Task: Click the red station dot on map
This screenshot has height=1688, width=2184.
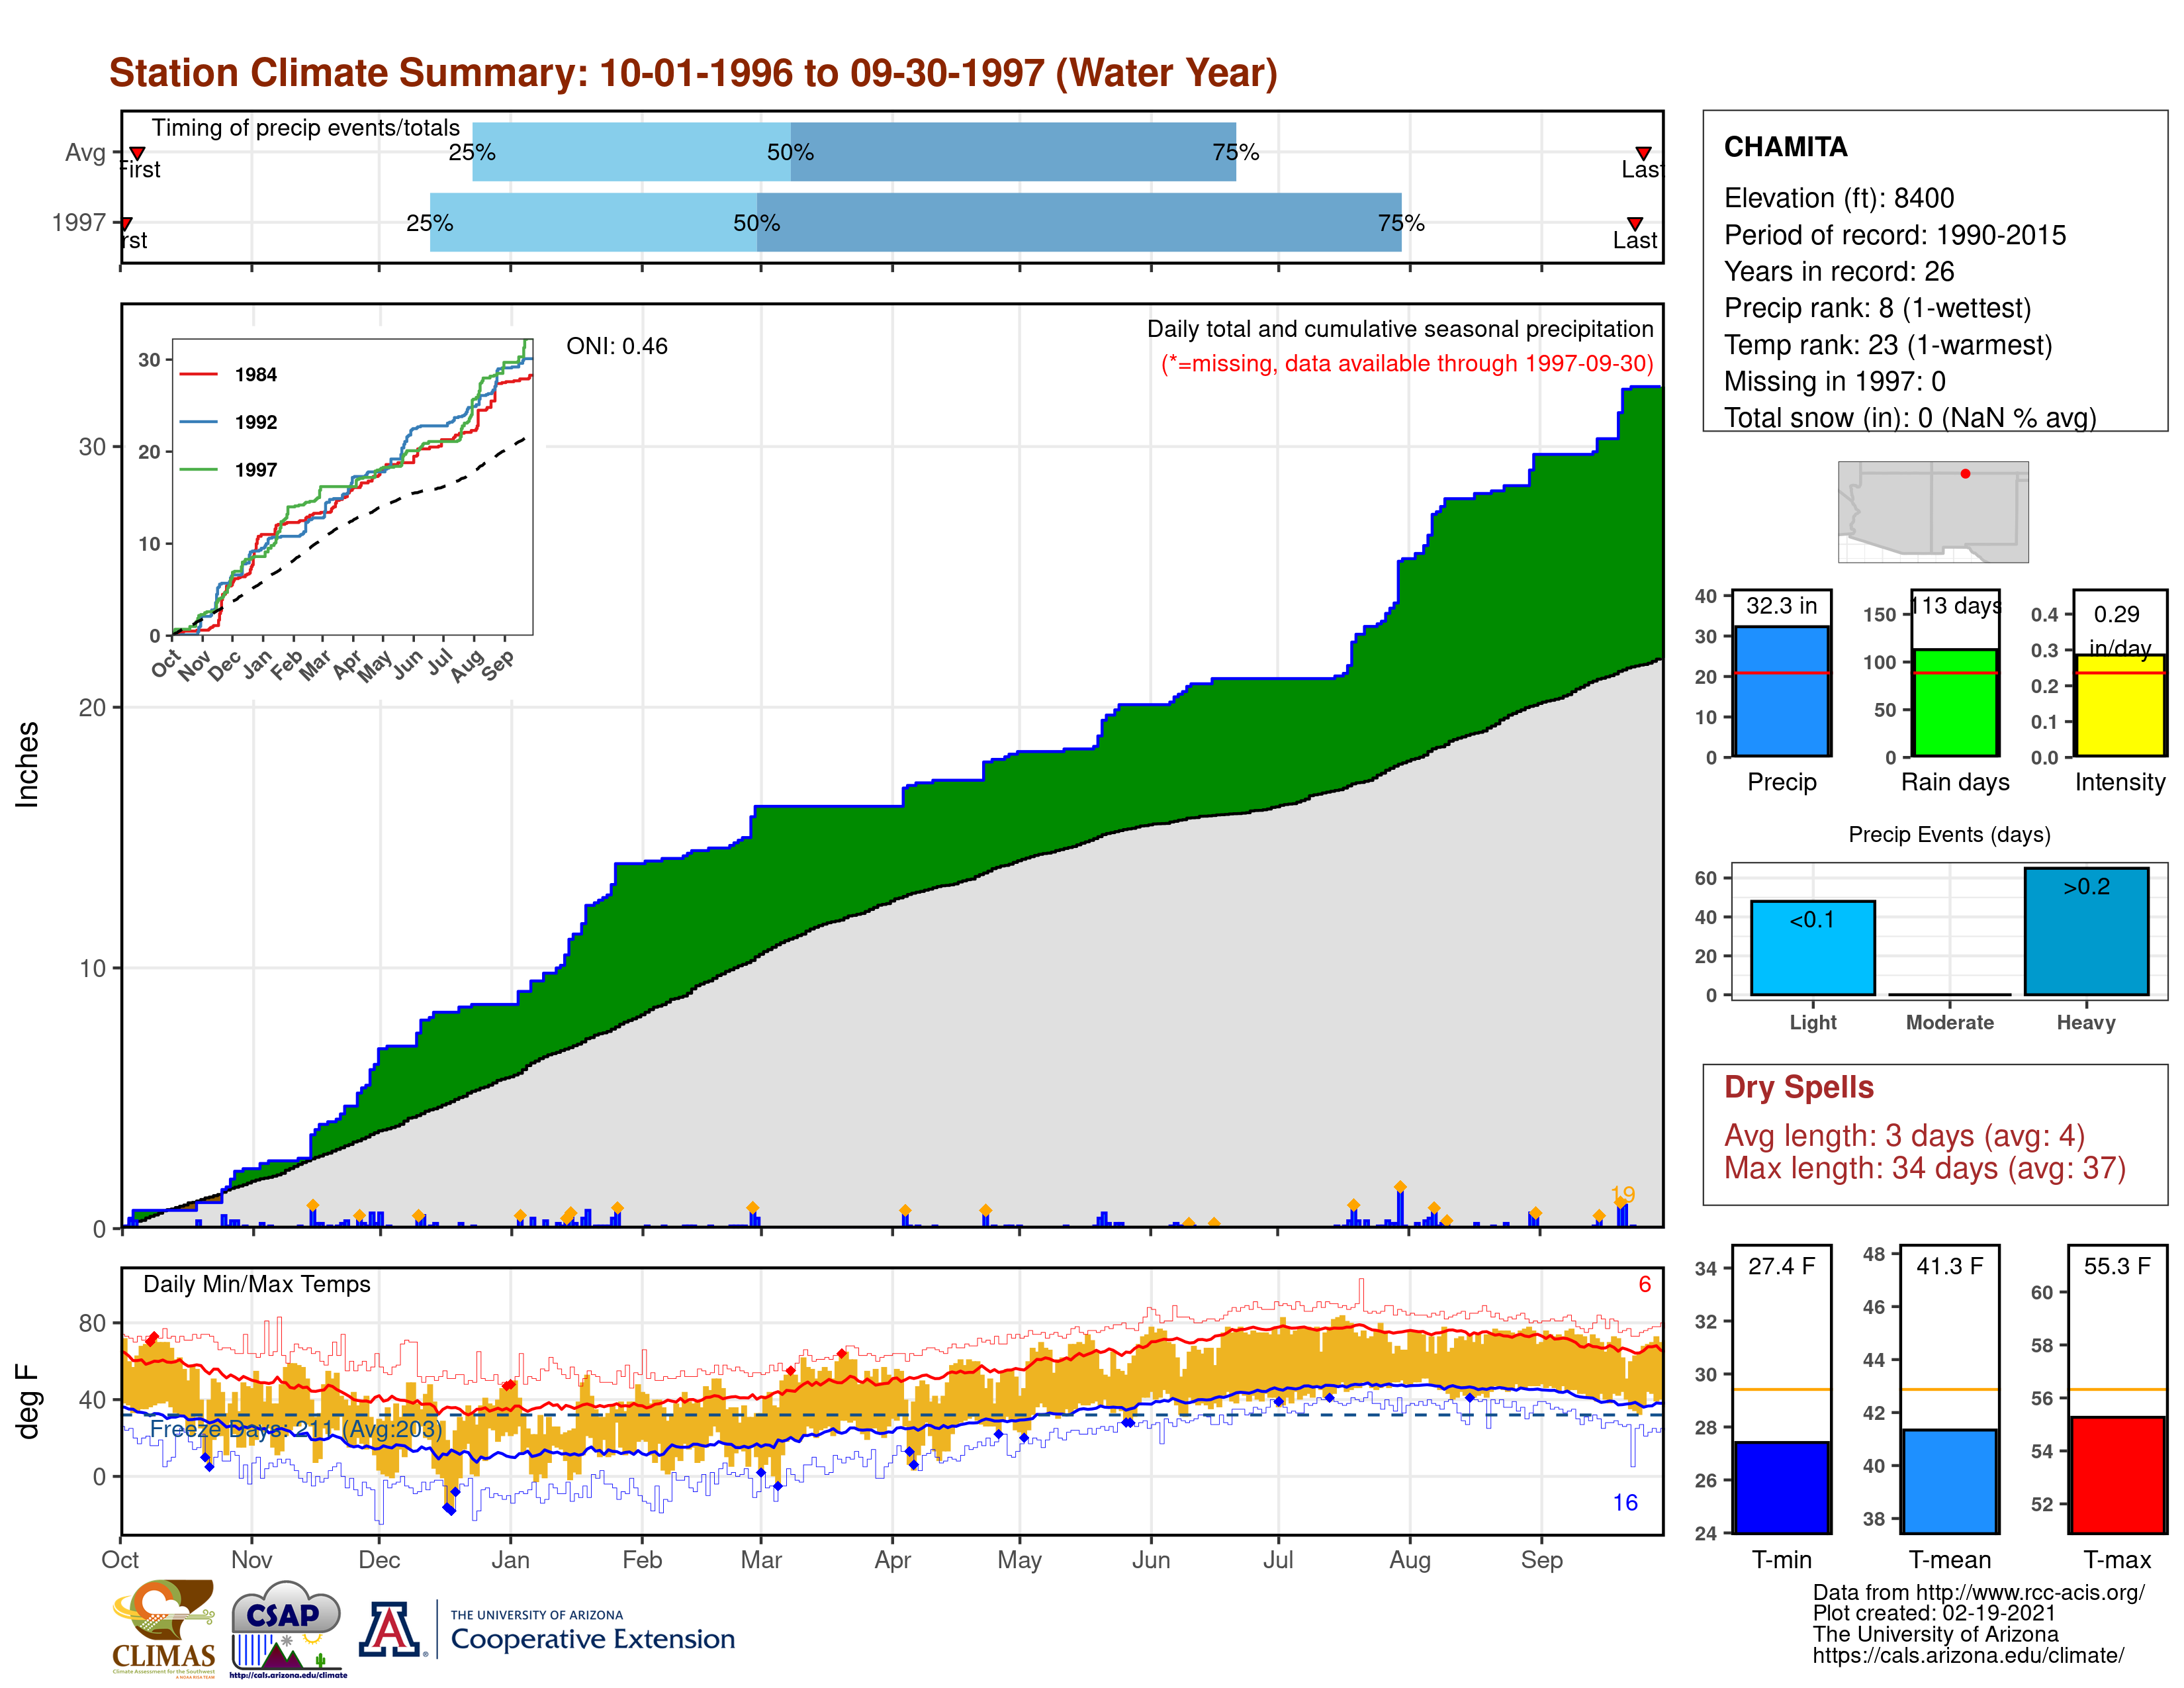Action: (x=1965, y=474)
